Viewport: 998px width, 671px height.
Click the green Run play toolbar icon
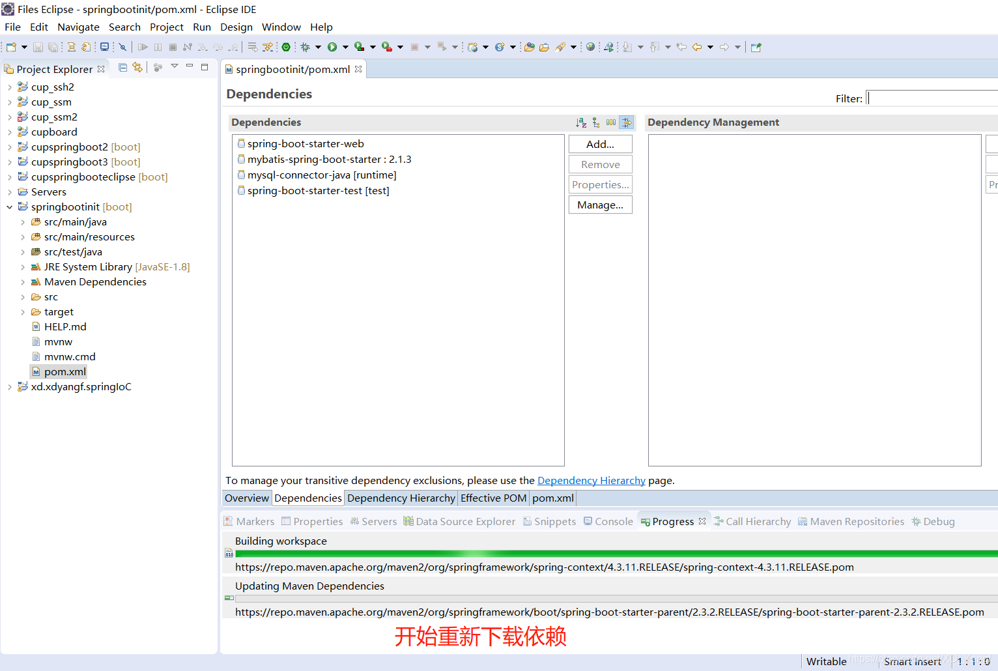pyautogui.click(x=332, y=47)
